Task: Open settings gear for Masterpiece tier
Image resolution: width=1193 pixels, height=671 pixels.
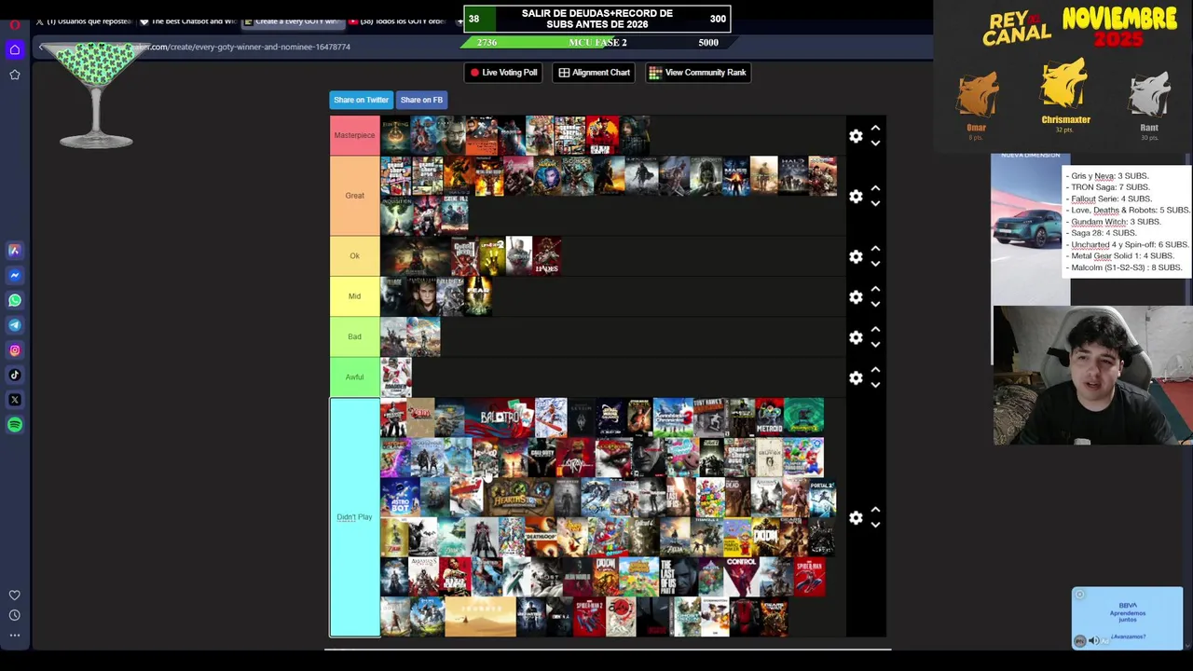Action: pyautogui.click(x=856, y=136)
